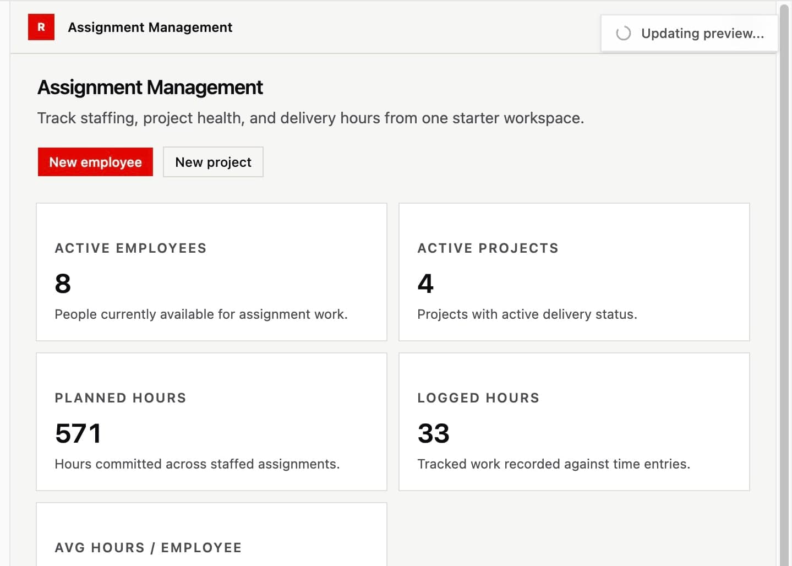Click the Planned Hours value 571

(78, 433)
